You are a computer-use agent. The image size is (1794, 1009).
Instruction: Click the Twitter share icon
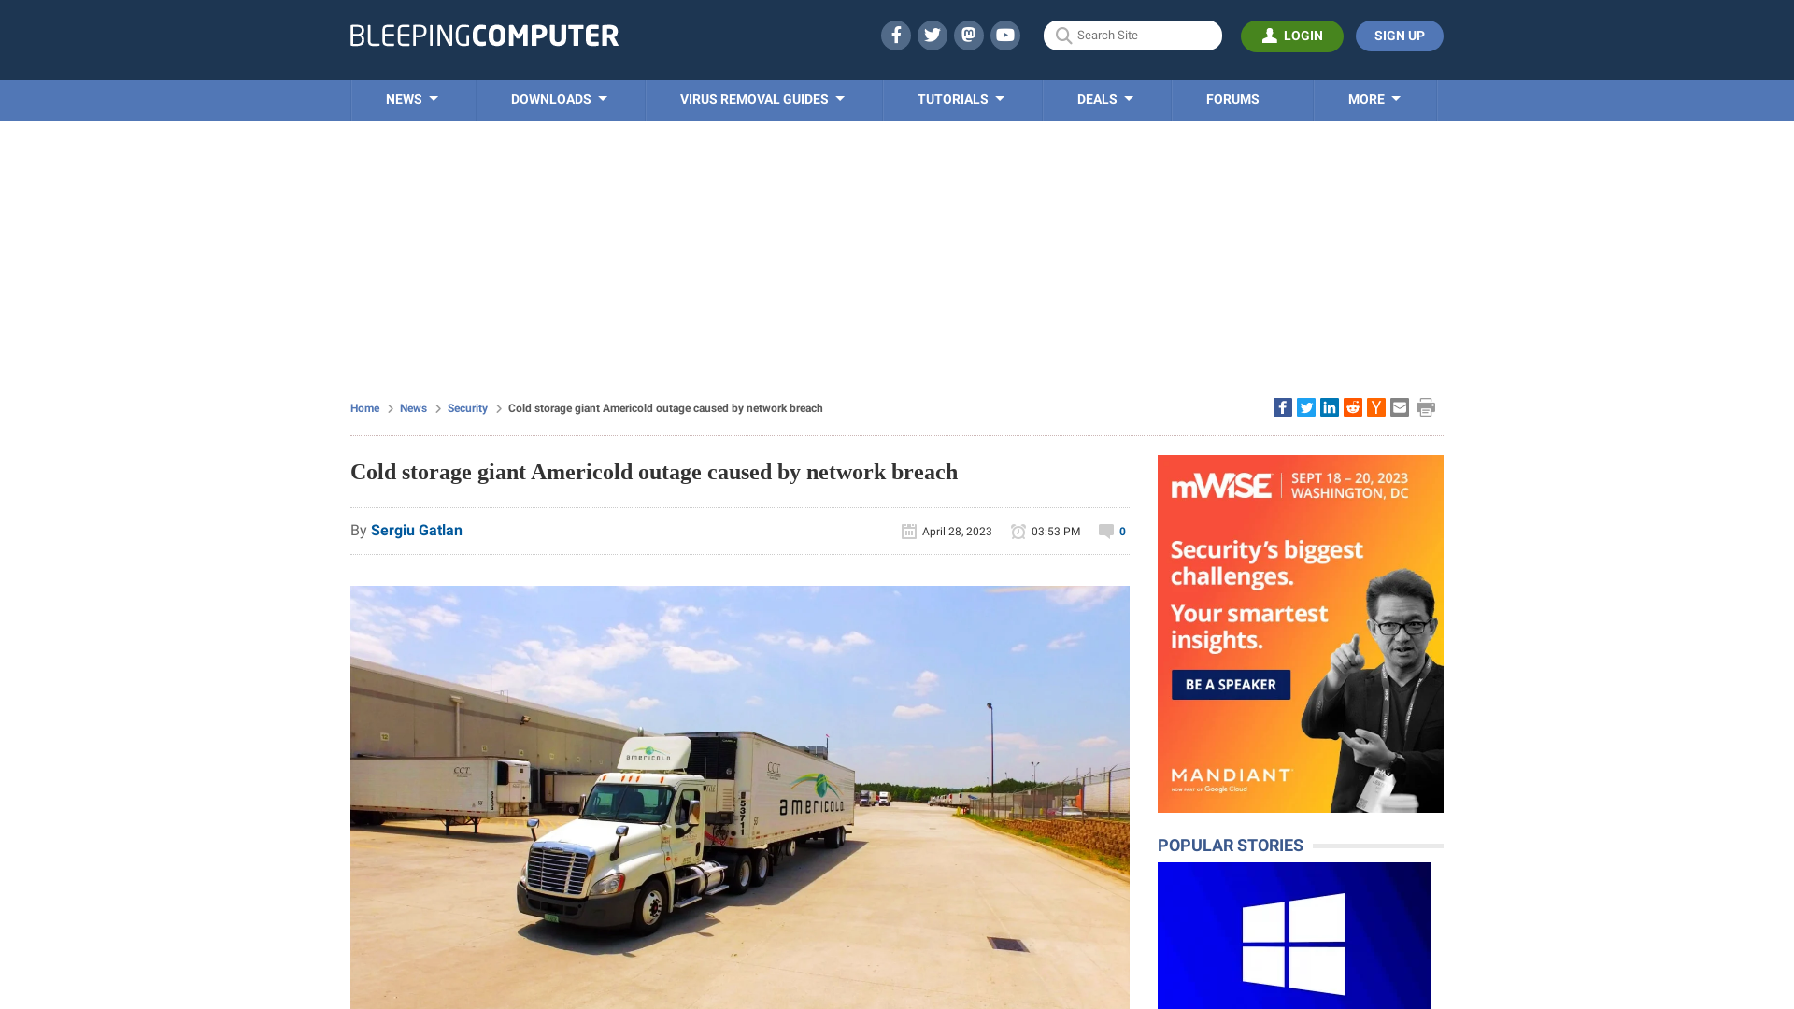(1306, 406)
